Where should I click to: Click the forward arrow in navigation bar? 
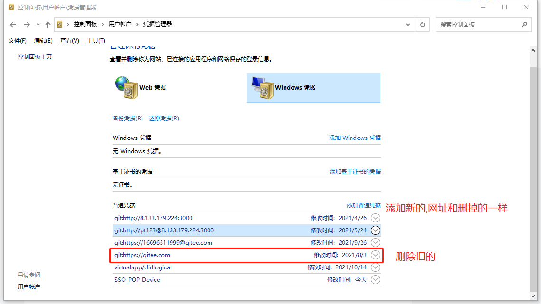click(27, 24)
